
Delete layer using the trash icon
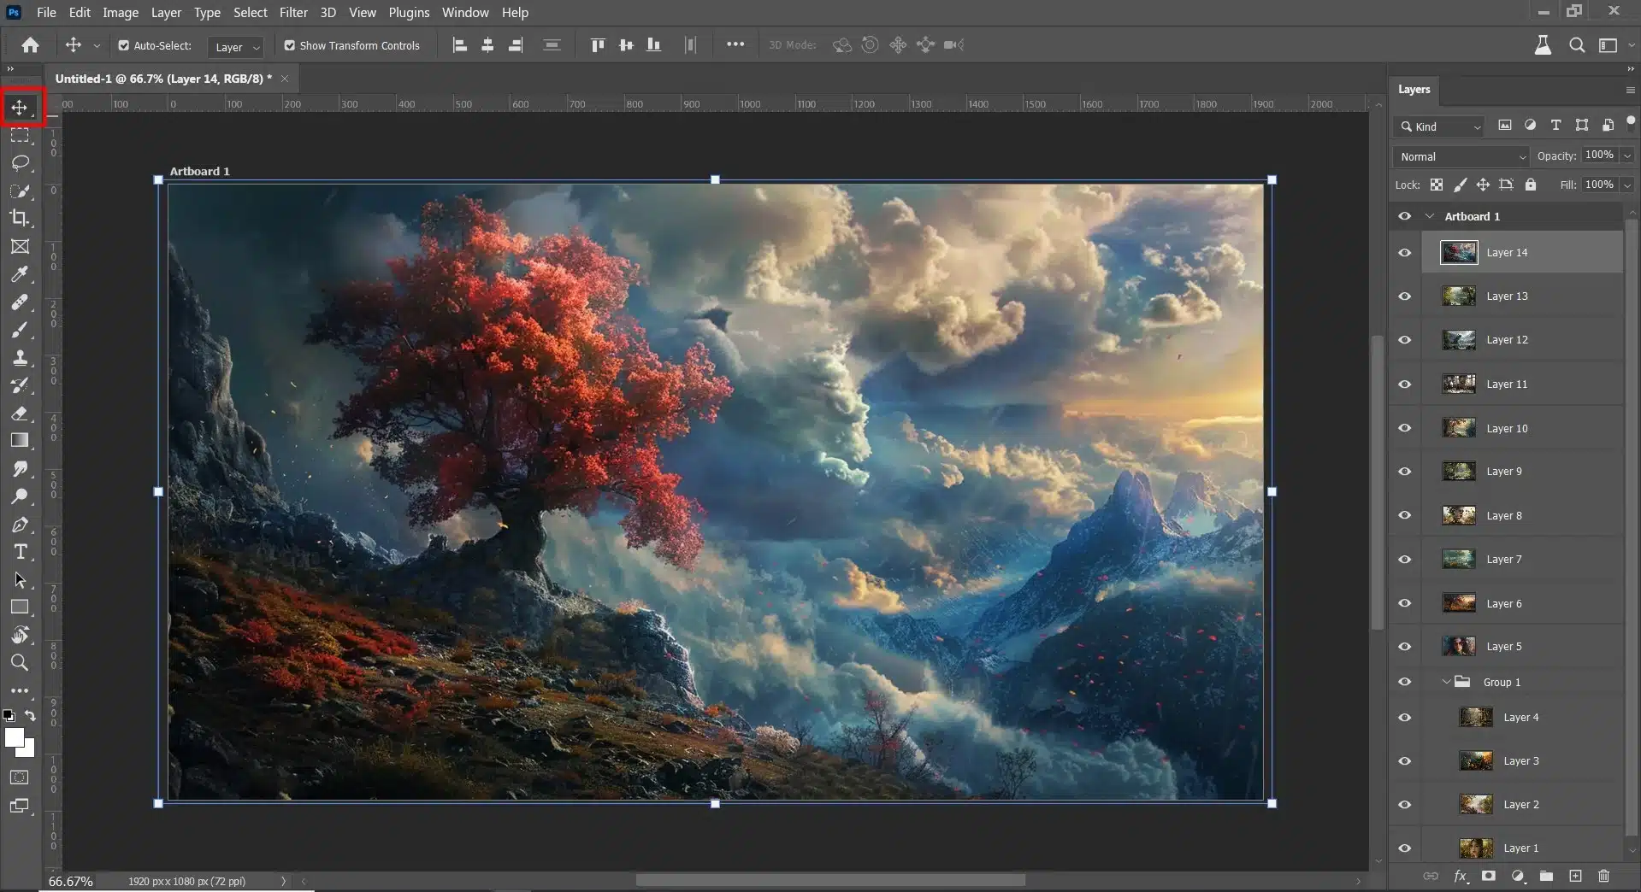pyautogui.click(x=1603, y=876)
